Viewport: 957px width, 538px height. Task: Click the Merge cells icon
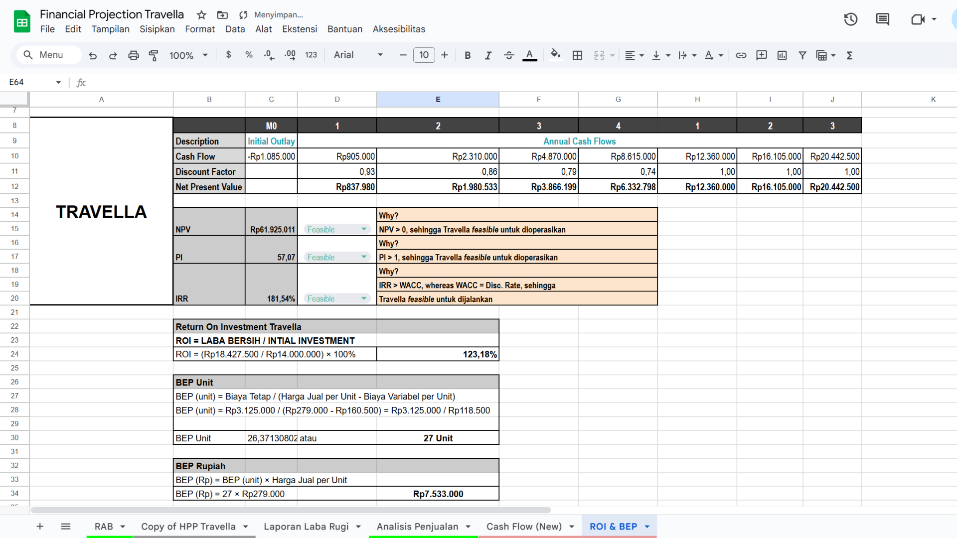point(599,55)
